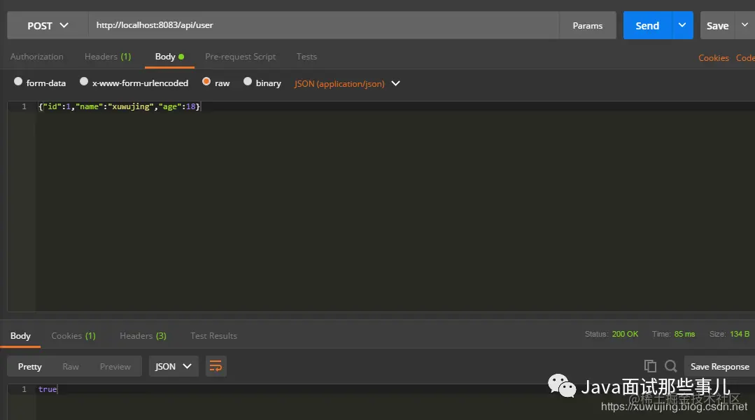Click the Save Response button
Image resolution: width=755 pixels, height=420 pixels.
[719, 367]
